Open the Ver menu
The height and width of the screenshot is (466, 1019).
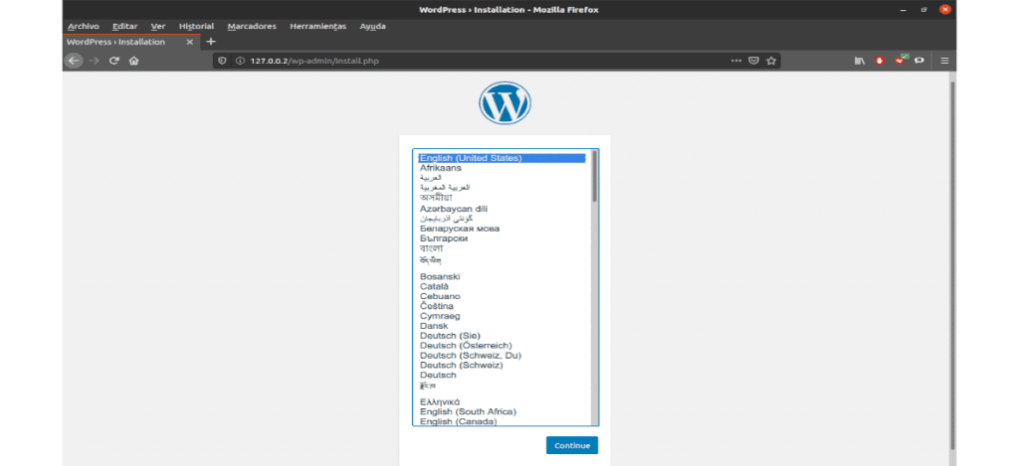pyautogui.click(x=158, y=26)
